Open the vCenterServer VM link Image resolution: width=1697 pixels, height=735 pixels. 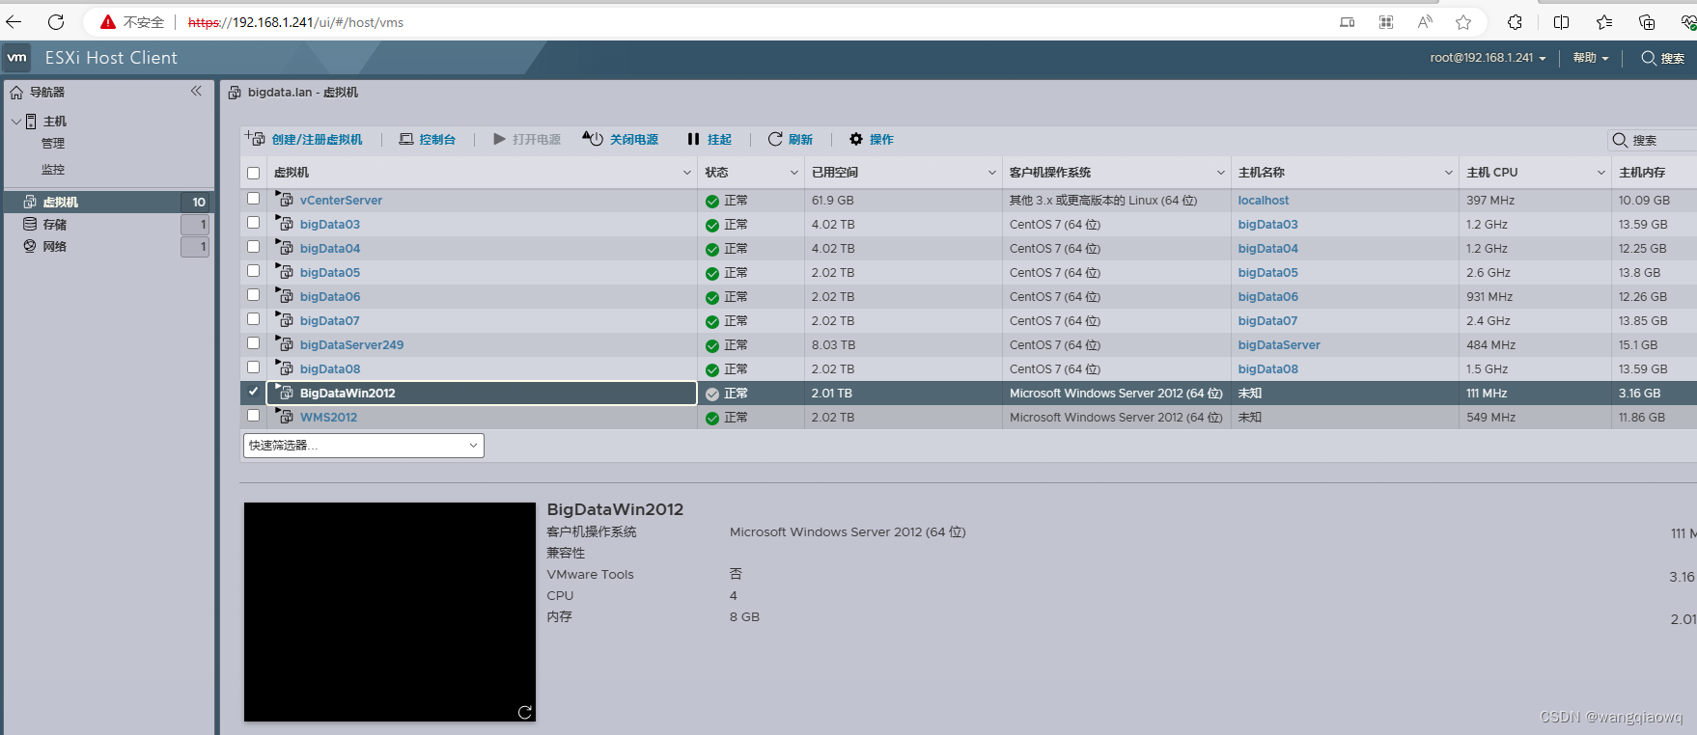click(341, 201)
